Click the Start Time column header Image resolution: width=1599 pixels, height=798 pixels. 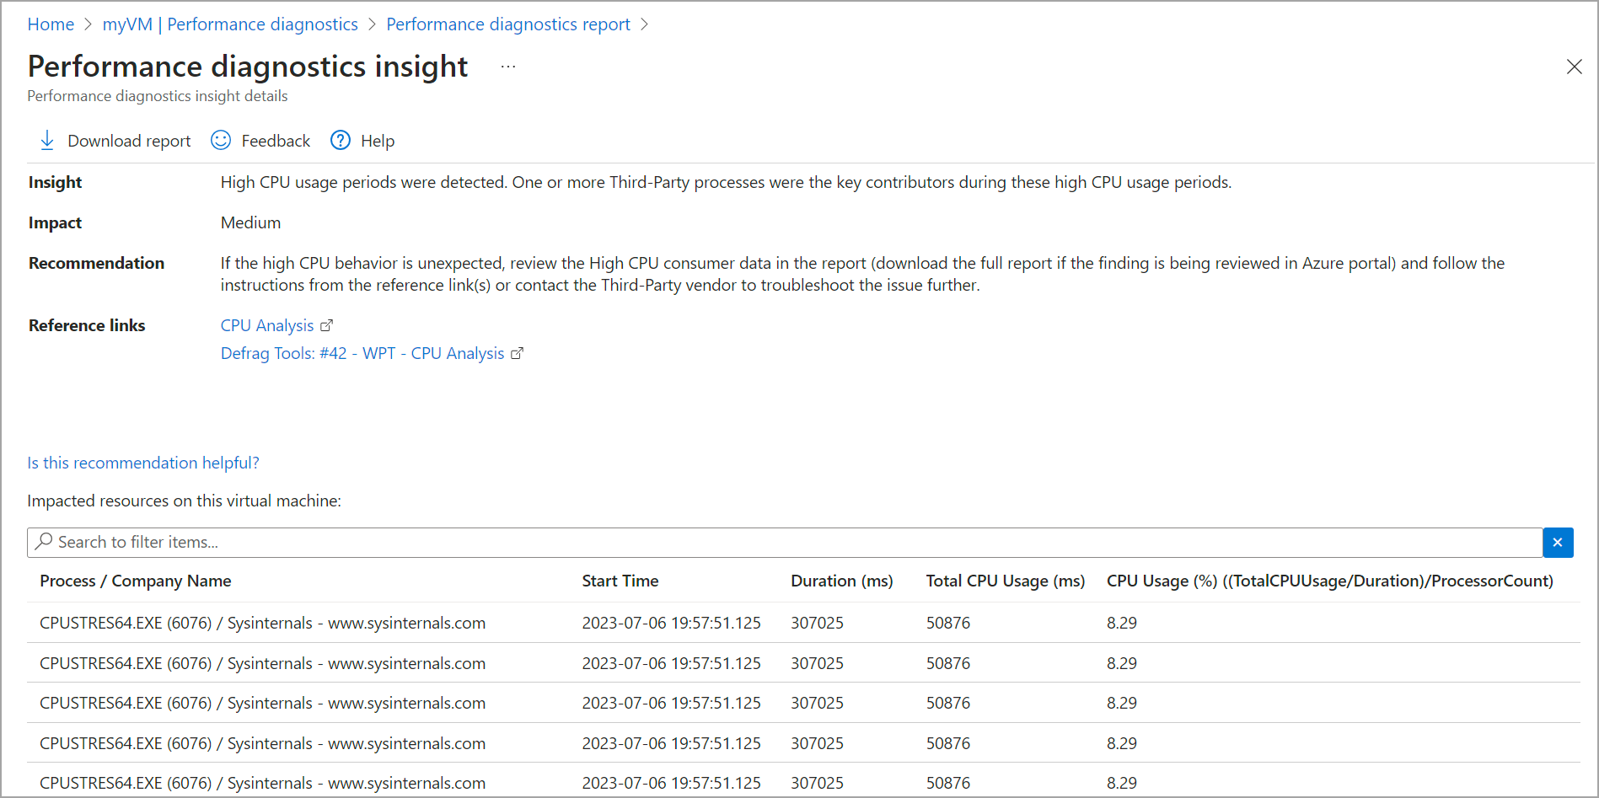[620, 581]
